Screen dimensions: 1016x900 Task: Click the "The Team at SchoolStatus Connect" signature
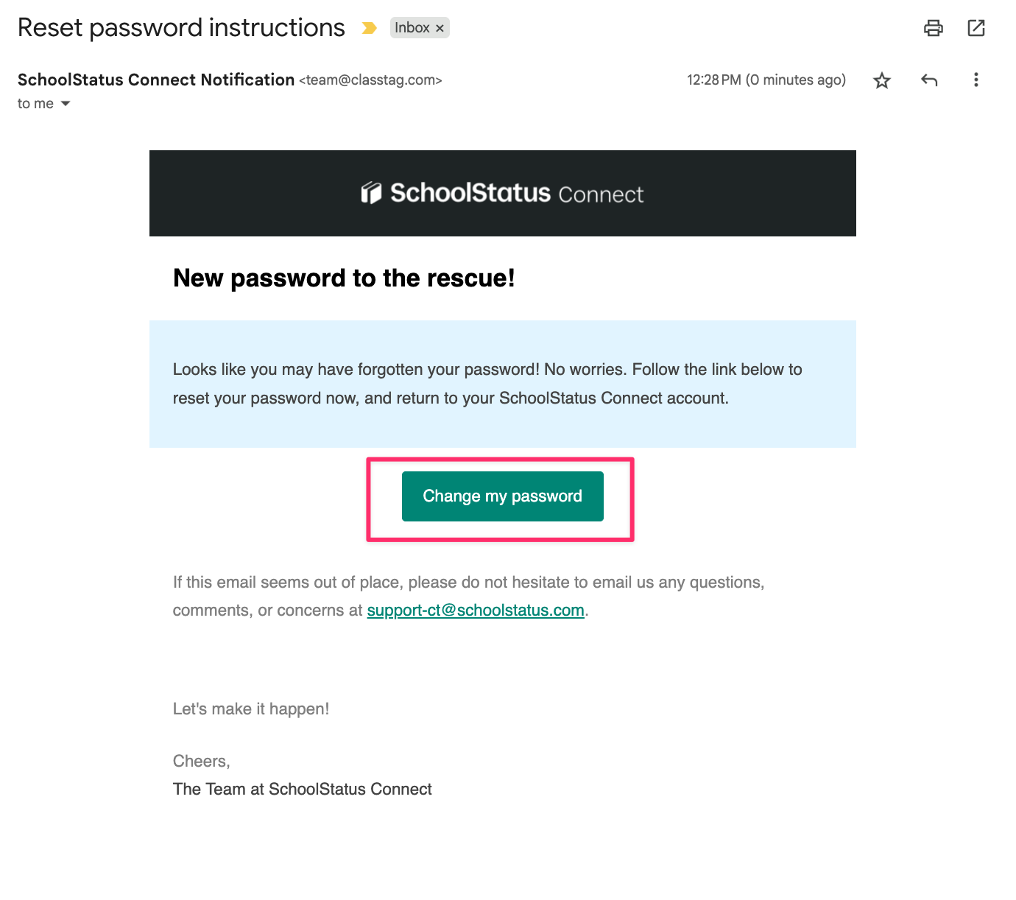(302, 790)
